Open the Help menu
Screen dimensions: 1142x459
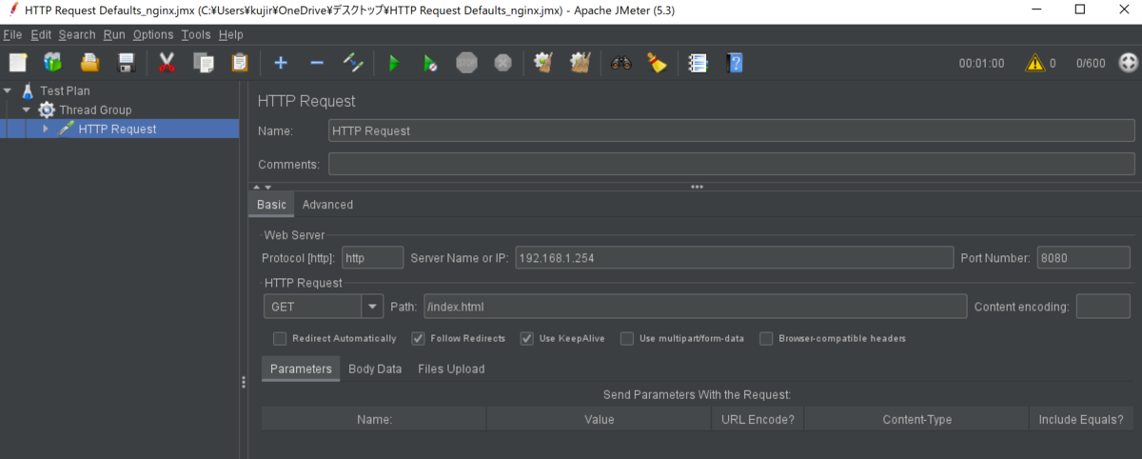click(231, 34)
